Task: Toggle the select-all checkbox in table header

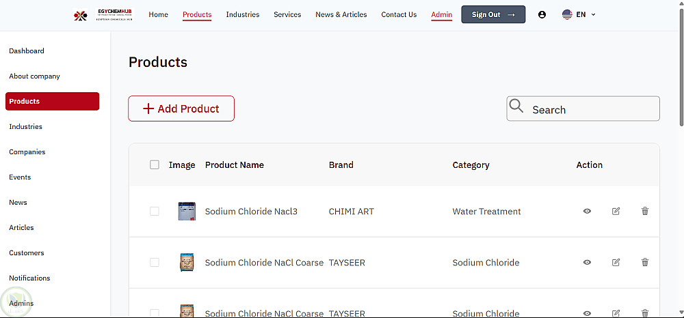Action: (155, 164)
